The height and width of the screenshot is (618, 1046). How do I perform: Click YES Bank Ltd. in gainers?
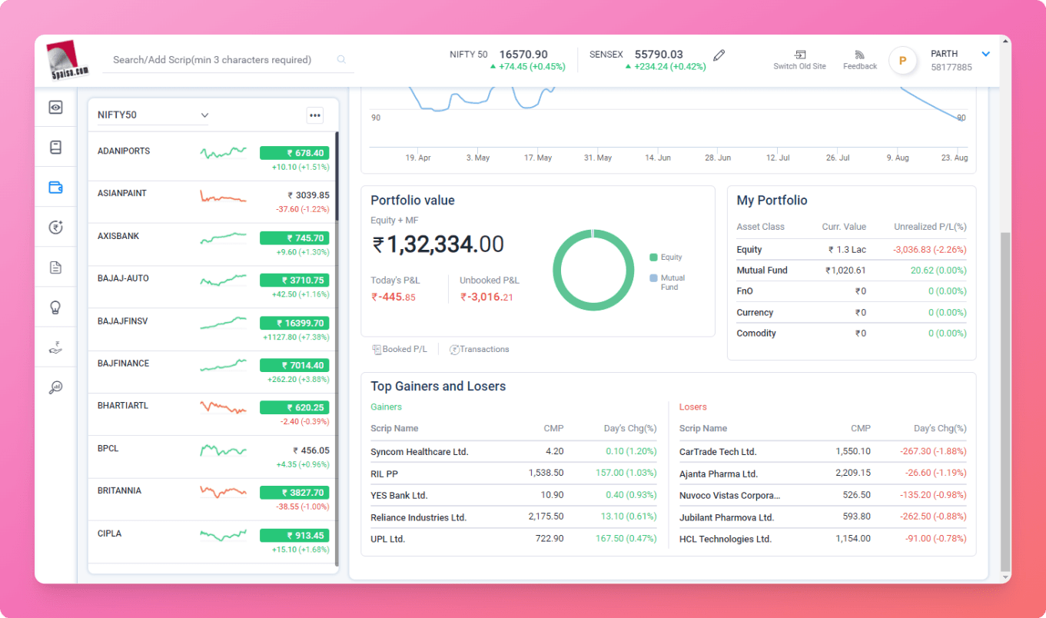pos(399,495)
